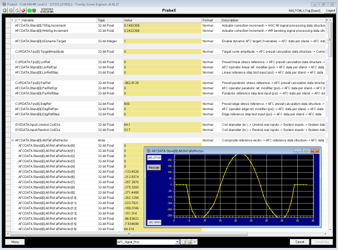The image size is (338, 250).
Task: Click the plot minimum value field -262.95
Action: point(154,222)
